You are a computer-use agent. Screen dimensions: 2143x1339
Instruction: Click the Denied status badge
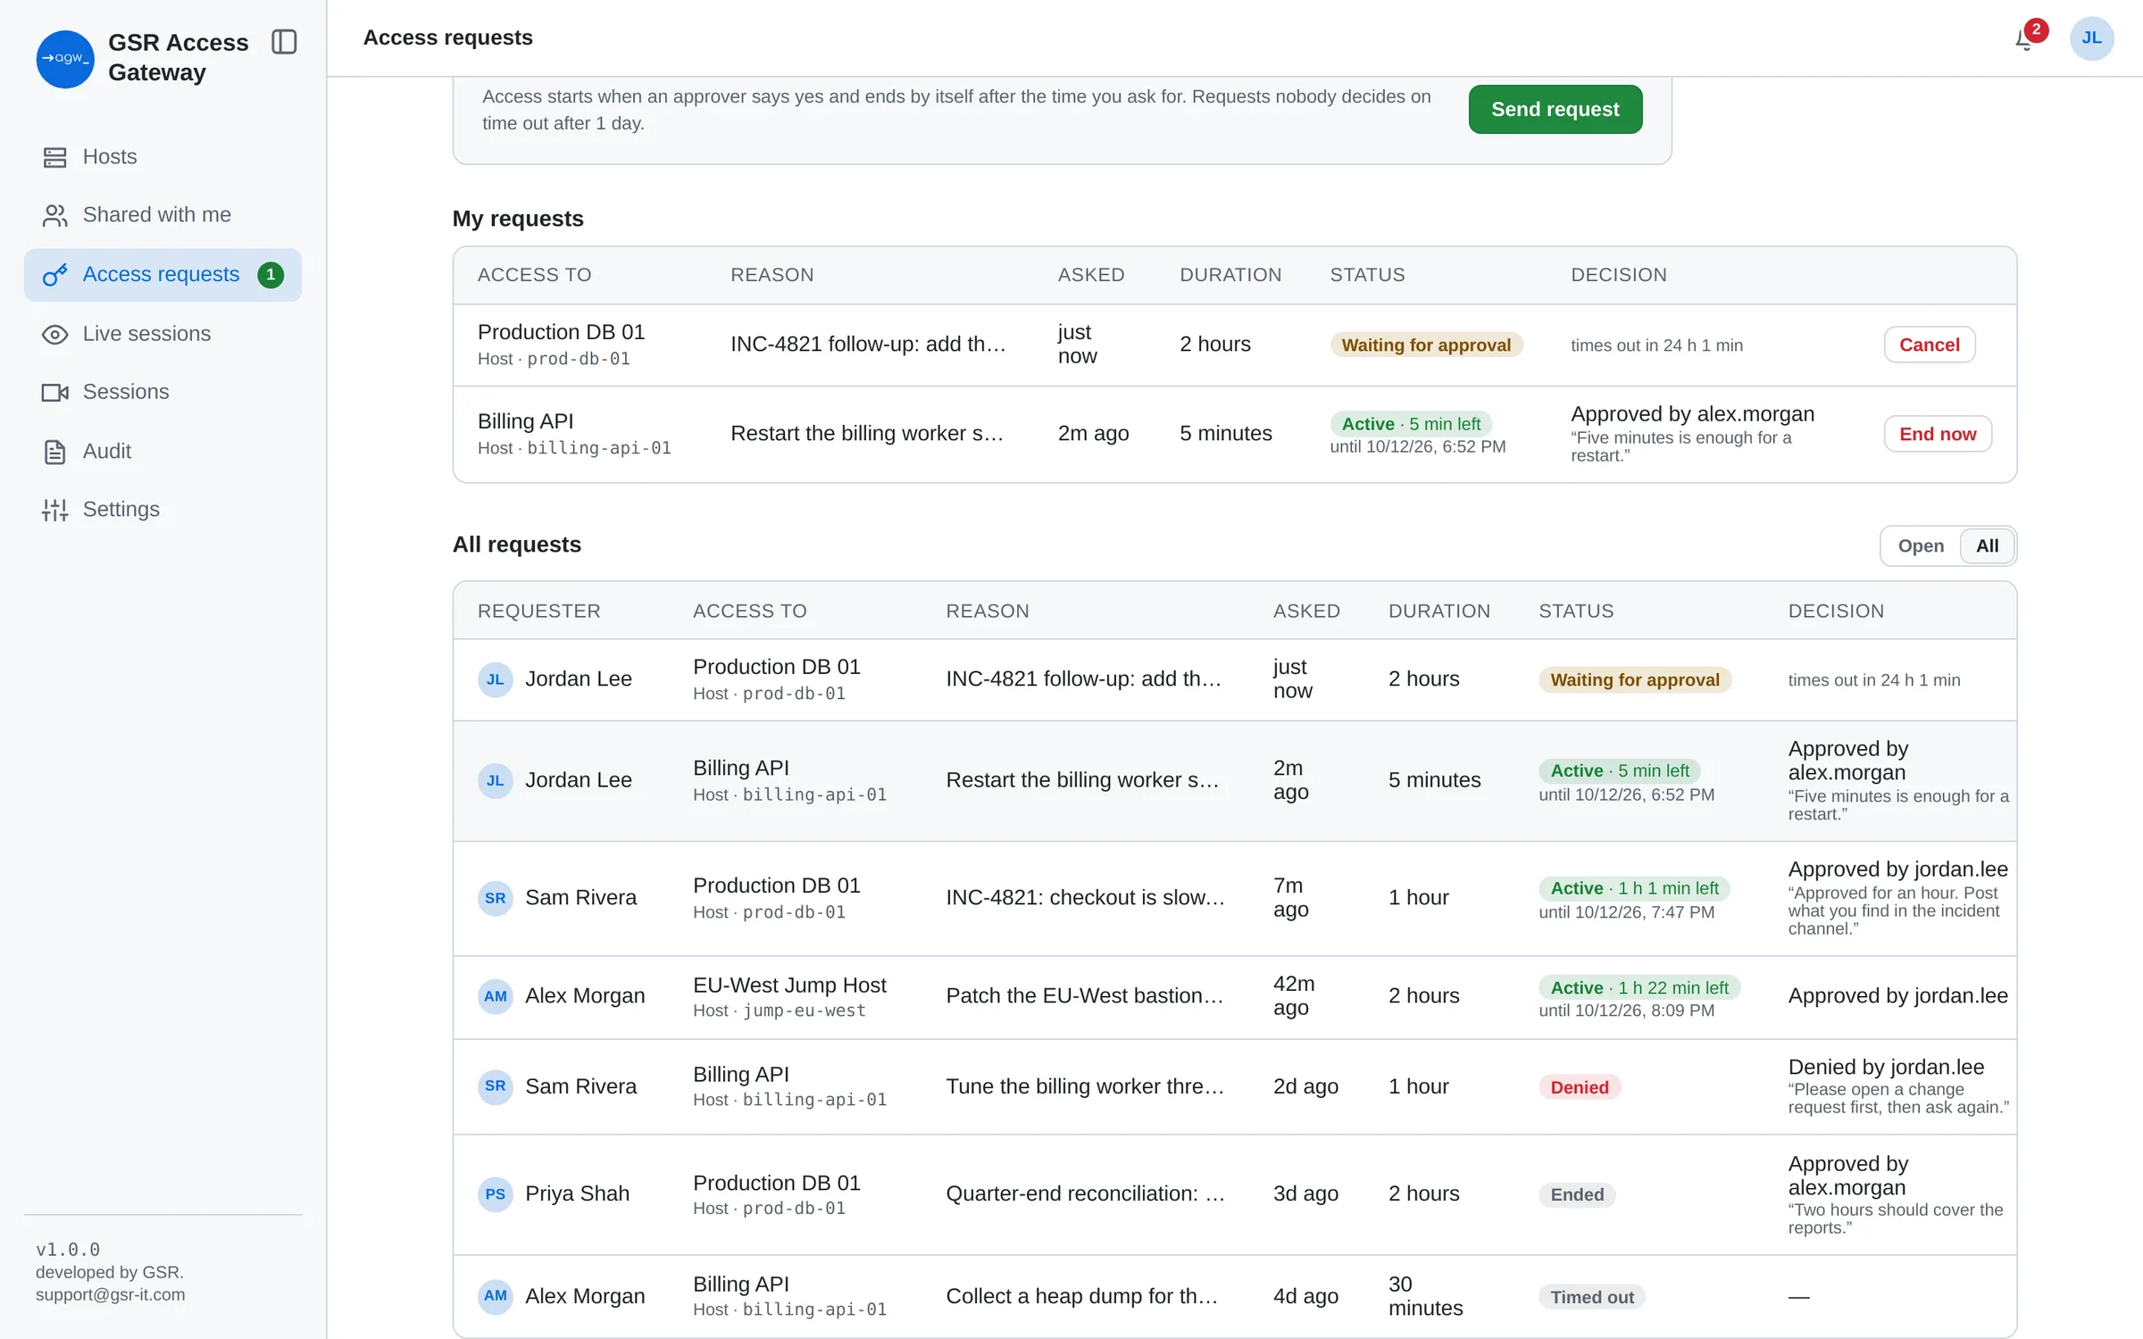point(1579,1088)
